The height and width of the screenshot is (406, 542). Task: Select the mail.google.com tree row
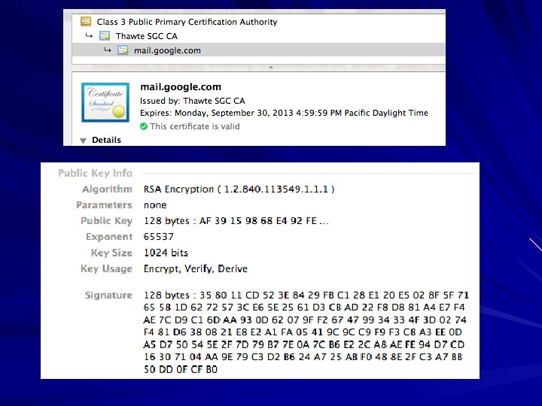(x=258, y=50)
